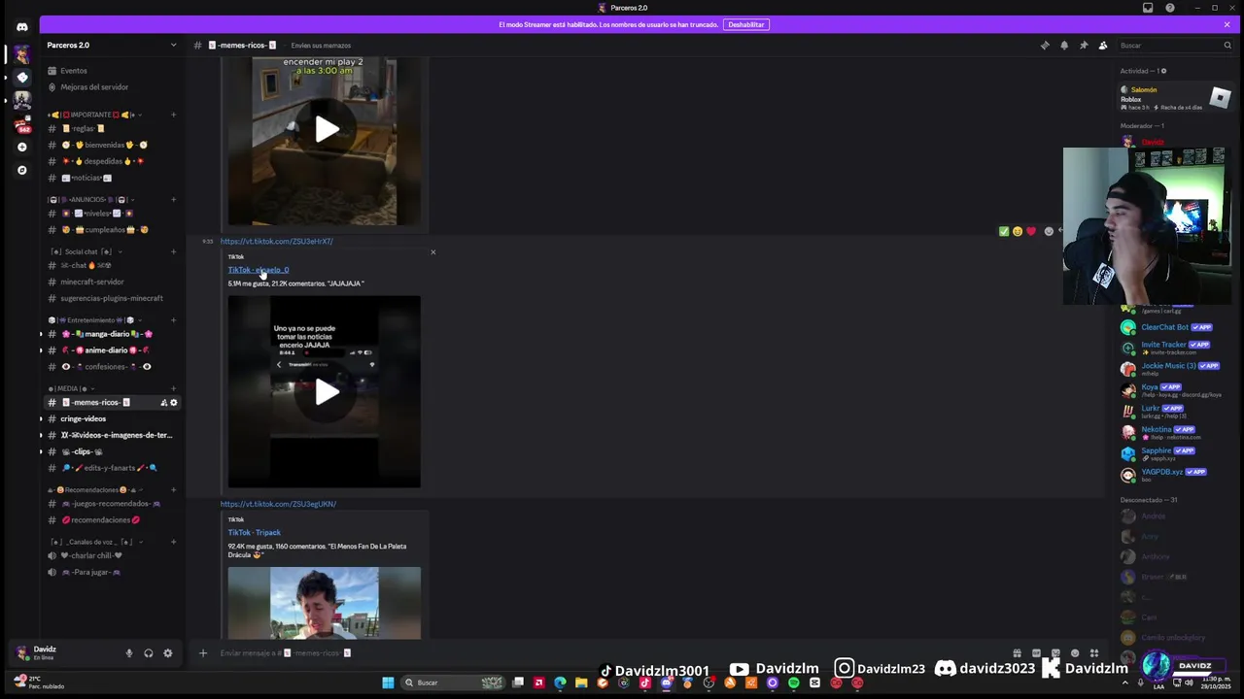This screenshot has width=1244, height=699.
Task: Open the Threads icon in channel header
Action: (1045, 45)
